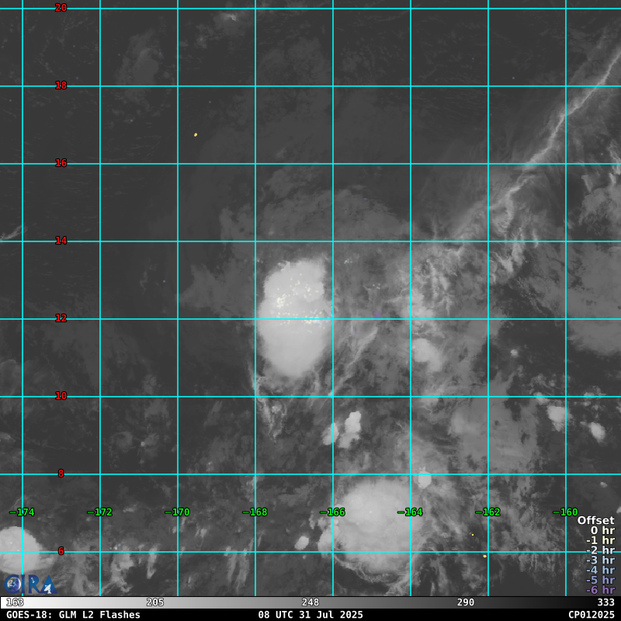Click the 'Offset' legend heading
The width and height of the screenshot is (621, 621).
[595, 521]
